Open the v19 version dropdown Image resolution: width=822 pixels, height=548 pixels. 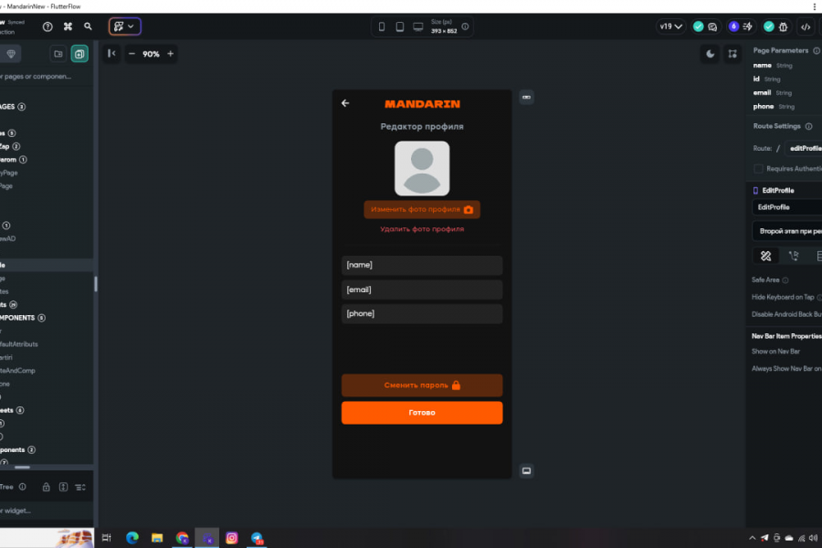pyautogui.click(x=670, y=26)
